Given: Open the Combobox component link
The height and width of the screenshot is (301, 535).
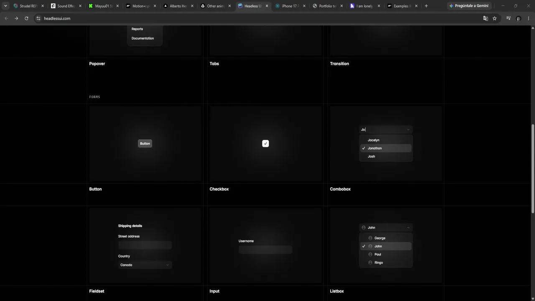Looking at the screenshot, I should click(340, 189).
